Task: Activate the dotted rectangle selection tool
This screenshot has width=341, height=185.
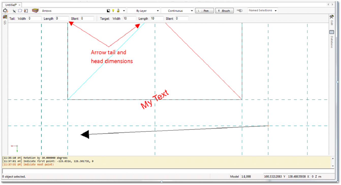Action: [x=26, y=11]
